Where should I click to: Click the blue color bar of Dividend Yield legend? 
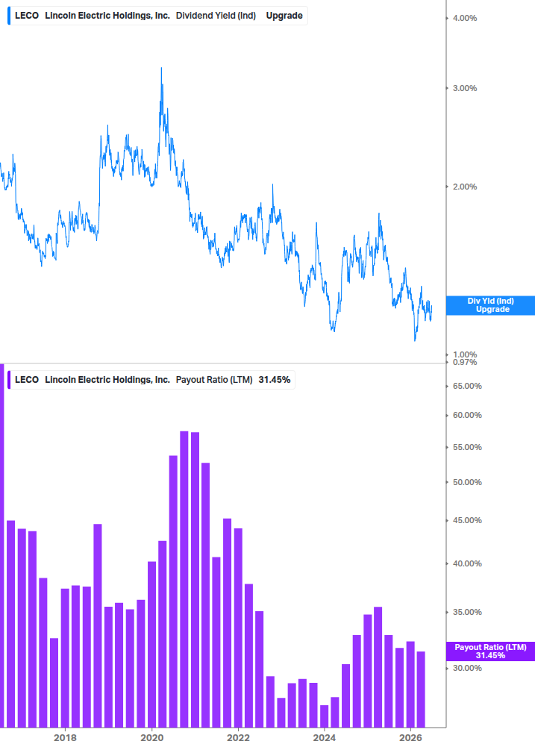click(x=9, y=16)
